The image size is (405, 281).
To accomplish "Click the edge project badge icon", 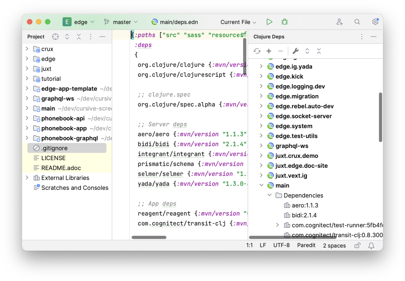I will click(67, 22).
